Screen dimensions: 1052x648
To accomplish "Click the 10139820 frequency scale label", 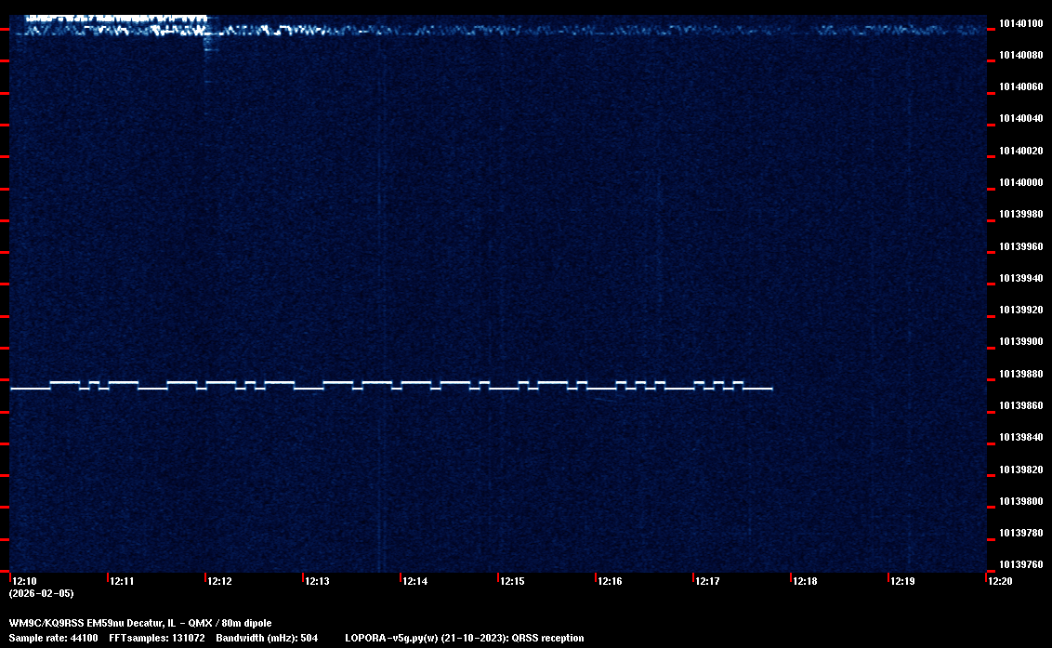I will [1020, 470].
